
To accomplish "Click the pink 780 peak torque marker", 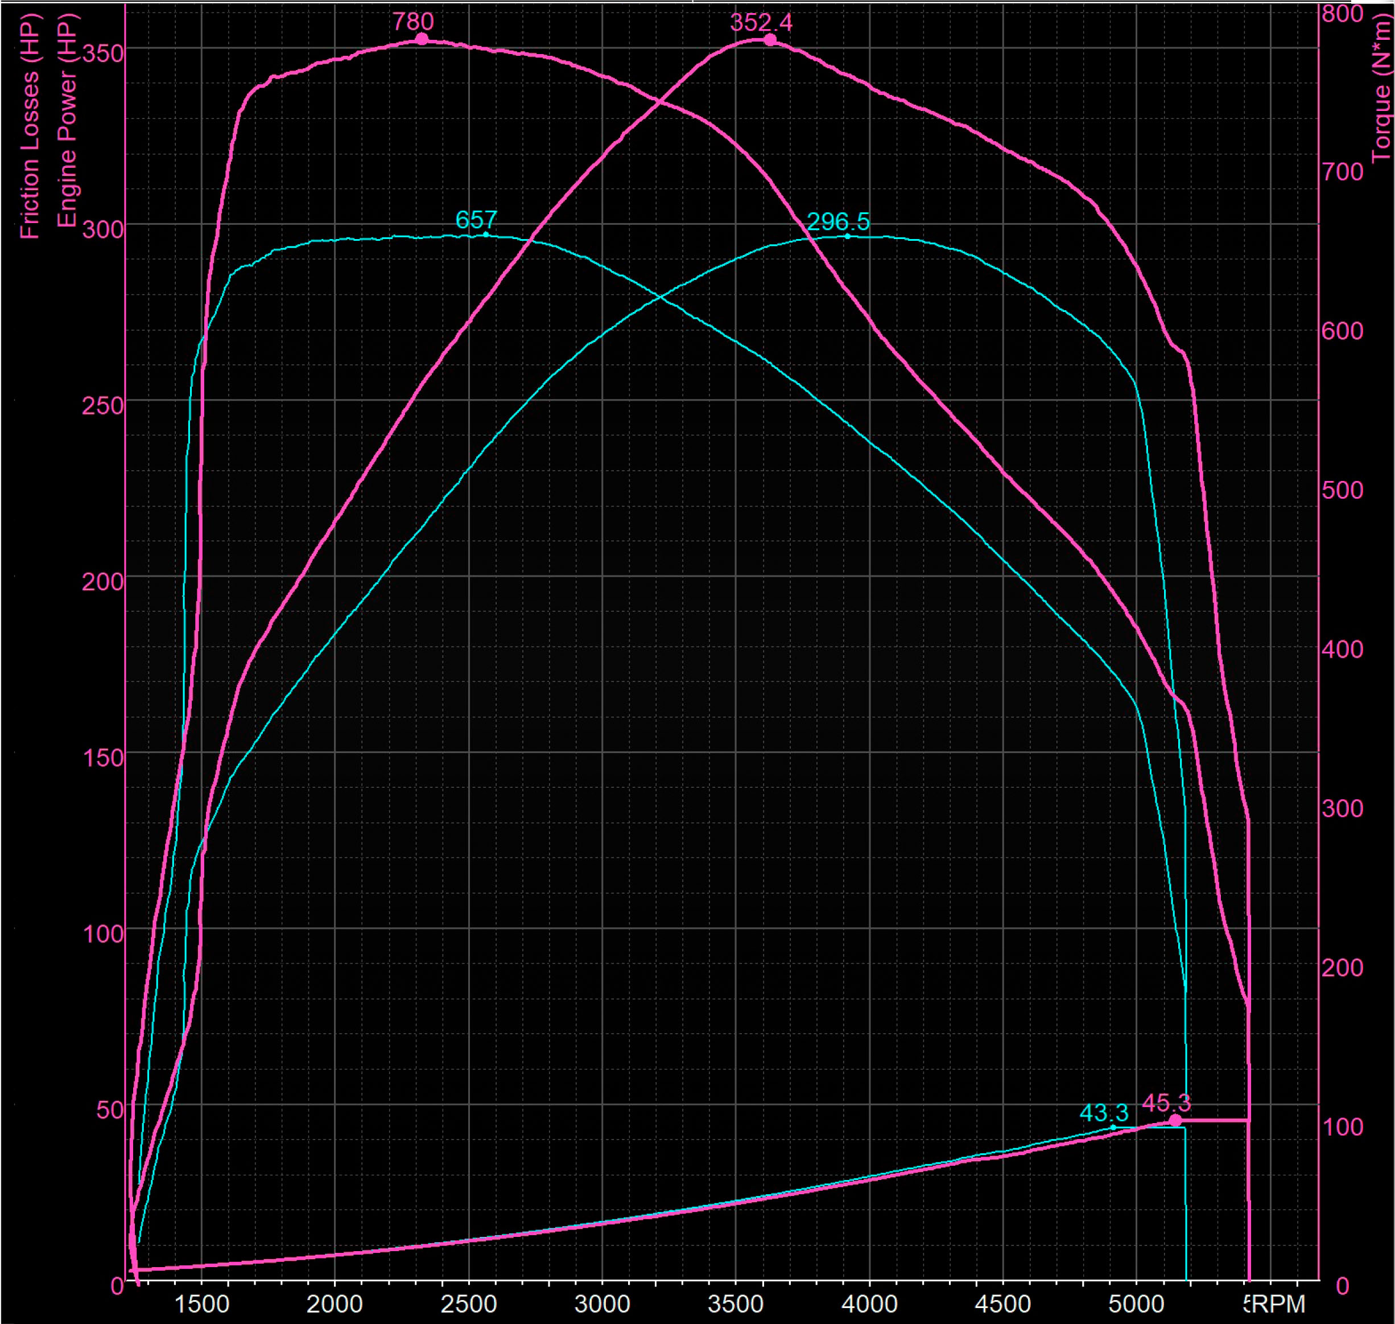I will coord(421,39).
